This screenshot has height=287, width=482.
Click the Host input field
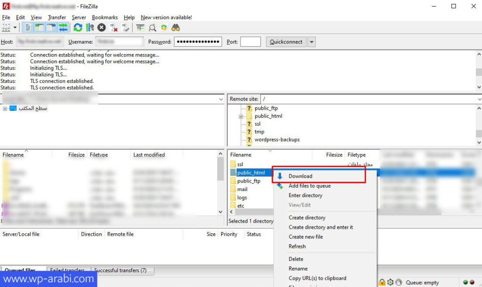[40, 41]
